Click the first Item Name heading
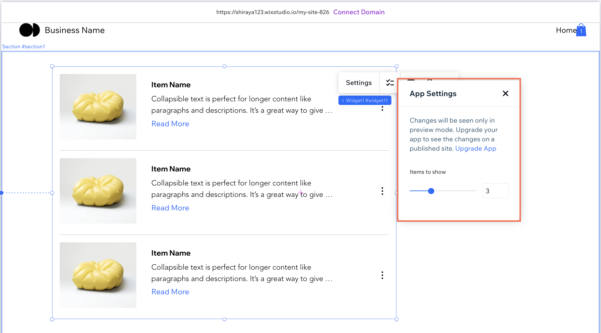This screenshot has height=333, width=601. click(171, 85)
